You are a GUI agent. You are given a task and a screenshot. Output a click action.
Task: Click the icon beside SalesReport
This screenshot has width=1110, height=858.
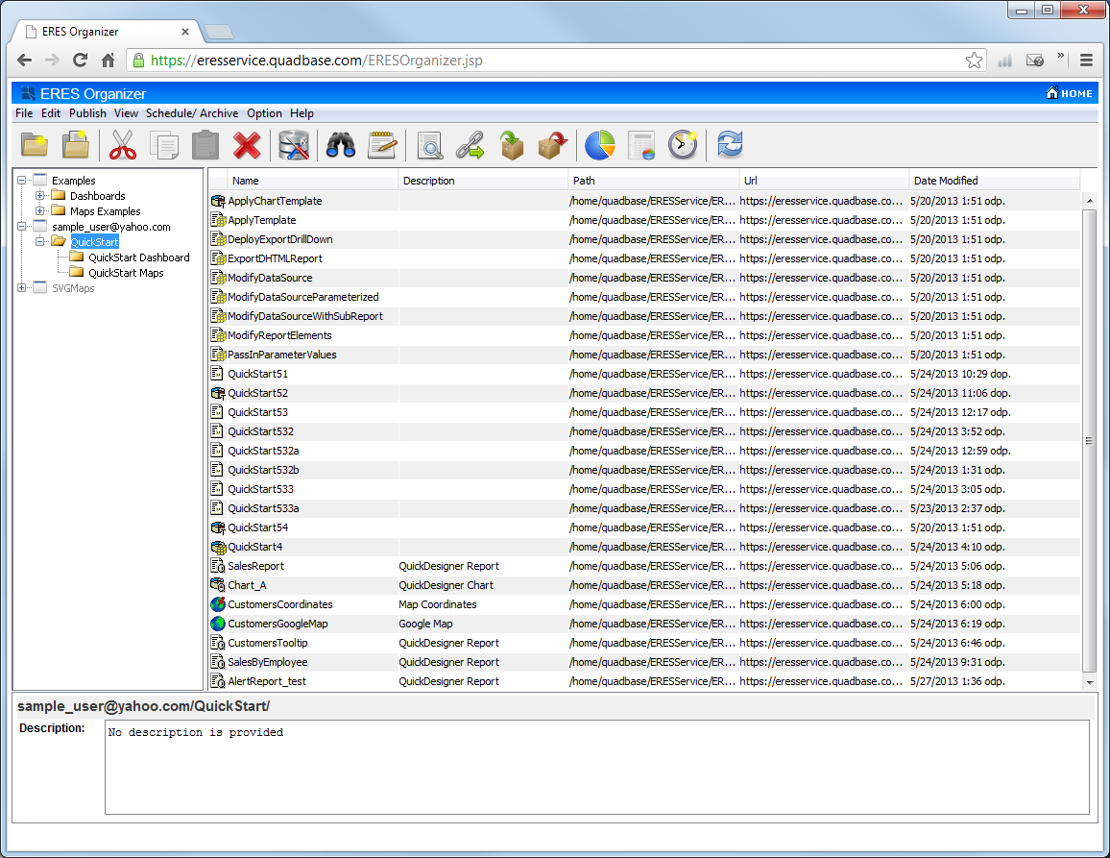pyautogui.click(x=218, y=566)
